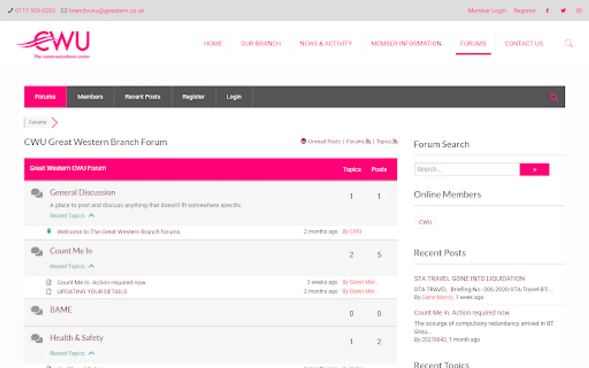Click the Unread Posts icon

pyautogui.click(x=303, y=141)
